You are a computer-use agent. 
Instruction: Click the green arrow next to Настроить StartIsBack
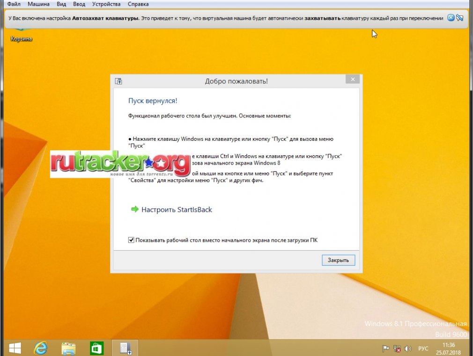pos(135,209)
